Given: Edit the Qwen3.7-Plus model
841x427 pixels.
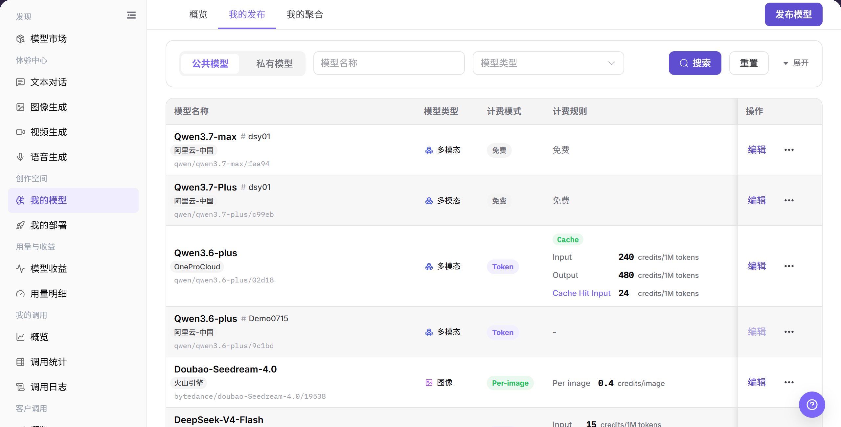Looking at the screenshot, I should [x=757, y=200].
